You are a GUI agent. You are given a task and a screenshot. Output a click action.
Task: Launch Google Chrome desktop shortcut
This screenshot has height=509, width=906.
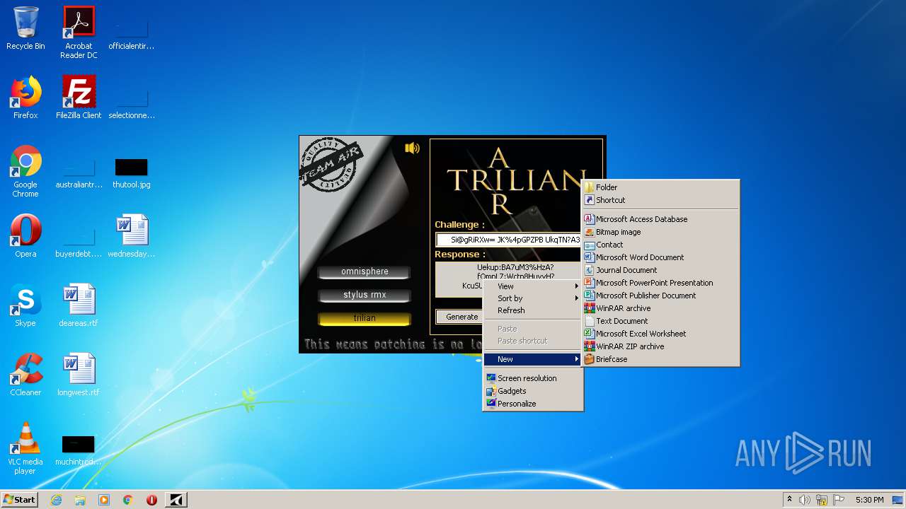(x=25, y=172)
